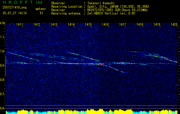Click the 1415 time marker

(x=88, y=25)
